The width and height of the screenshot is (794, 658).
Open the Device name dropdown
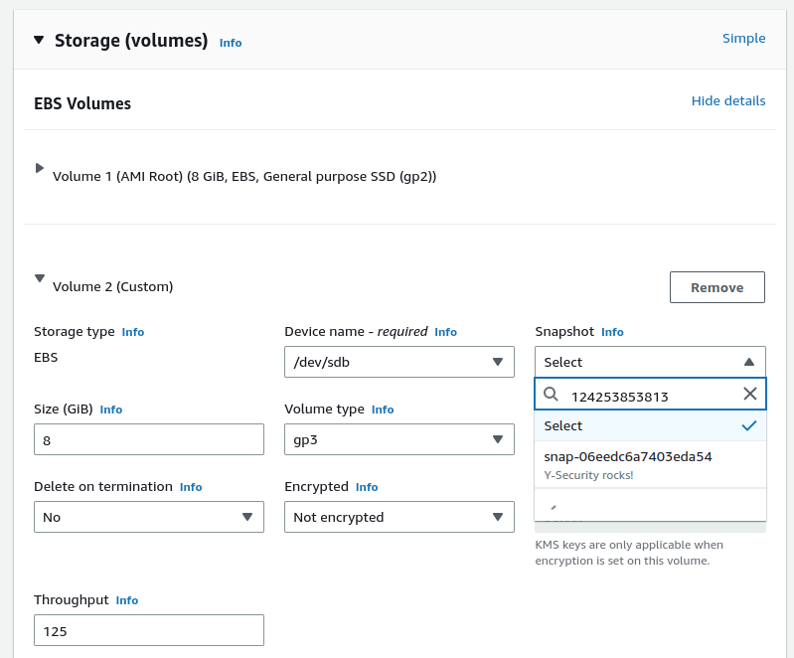pyautogui.click(x=398, y=362)
